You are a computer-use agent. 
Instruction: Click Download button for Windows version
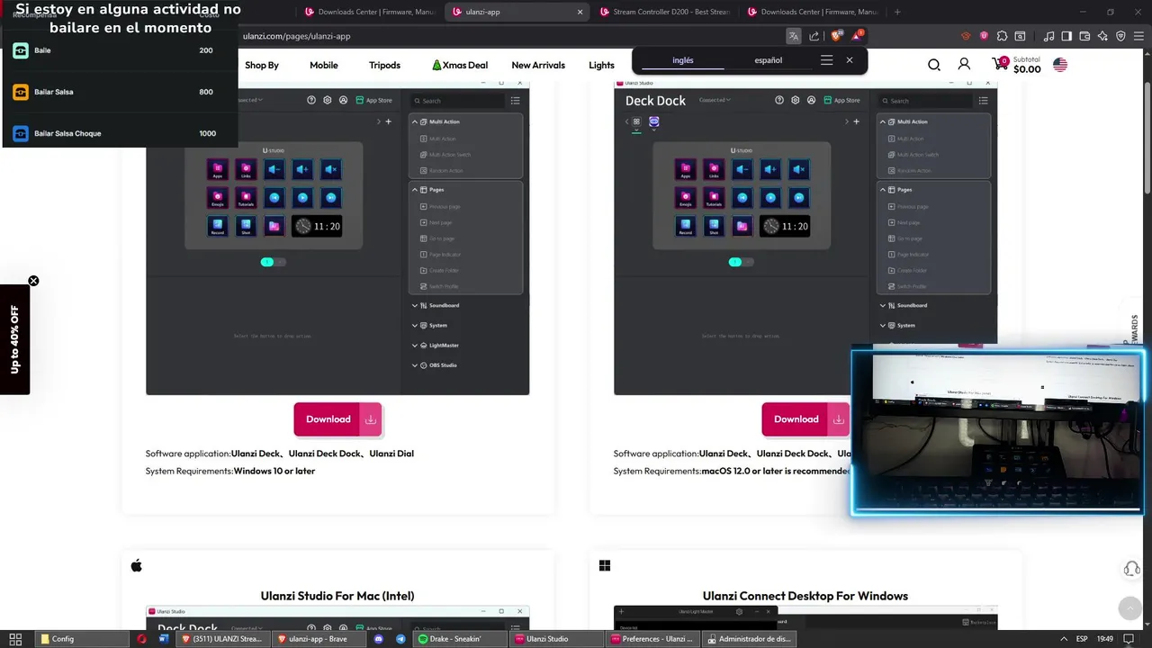[337, 419]
